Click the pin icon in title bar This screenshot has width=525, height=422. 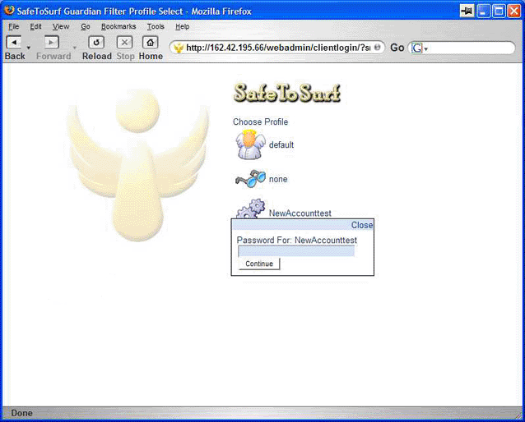[x=467, y=11]
